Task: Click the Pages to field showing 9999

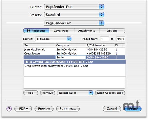Action: [121, 39]
